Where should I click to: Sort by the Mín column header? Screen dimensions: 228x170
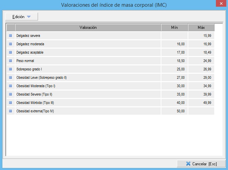[x=174, y=27]
